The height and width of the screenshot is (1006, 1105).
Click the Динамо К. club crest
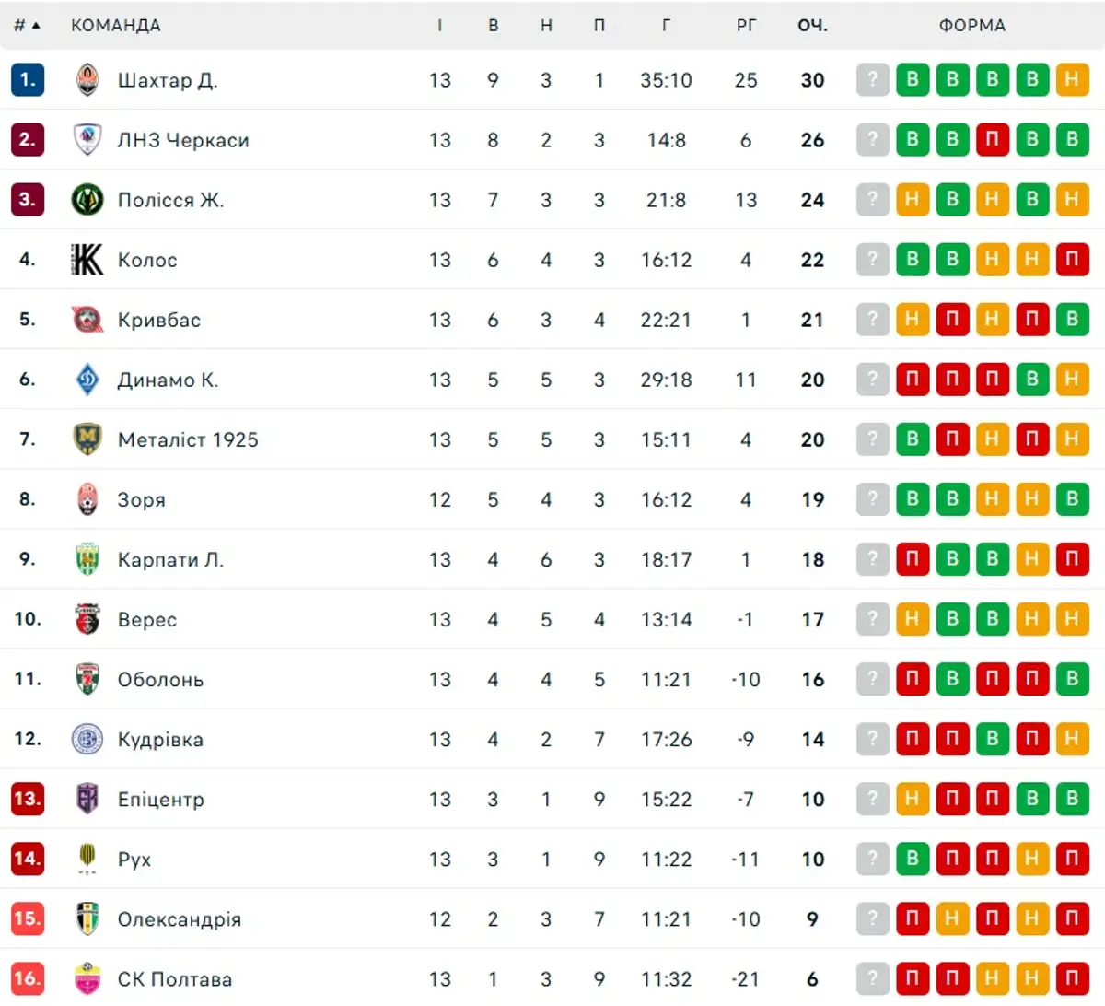click(87, 380)
